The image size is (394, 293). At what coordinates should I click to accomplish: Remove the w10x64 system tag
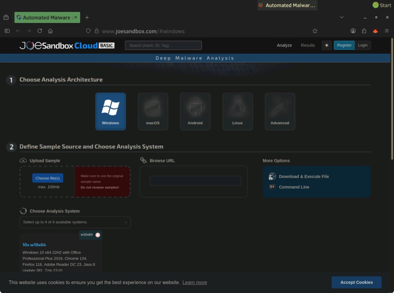pos(98,235)
